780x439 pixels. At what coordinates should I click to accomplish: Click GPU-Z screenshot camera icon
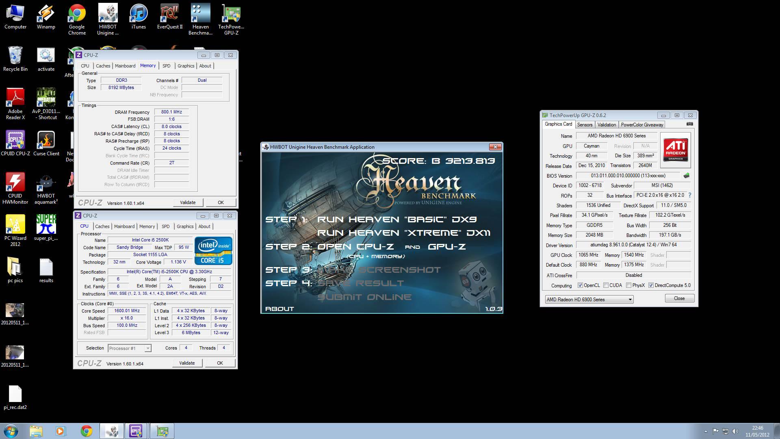690,124
